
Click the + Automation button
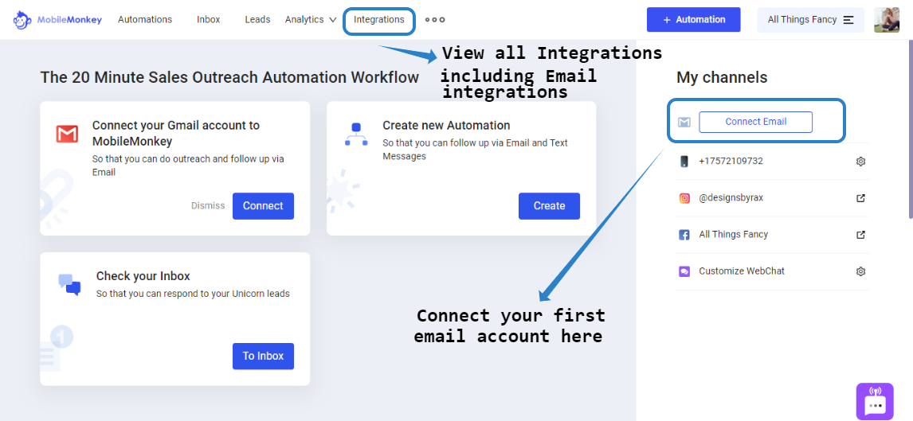tap(693, 20)
